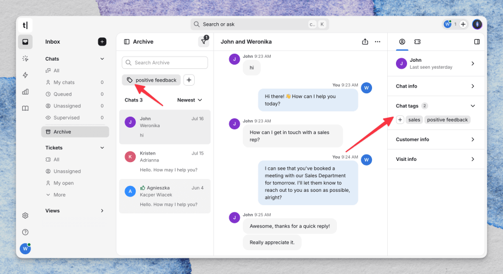Open the Archive filter funnel icon
This screenshot has width=503, height=274.
[x=204, y=41]
